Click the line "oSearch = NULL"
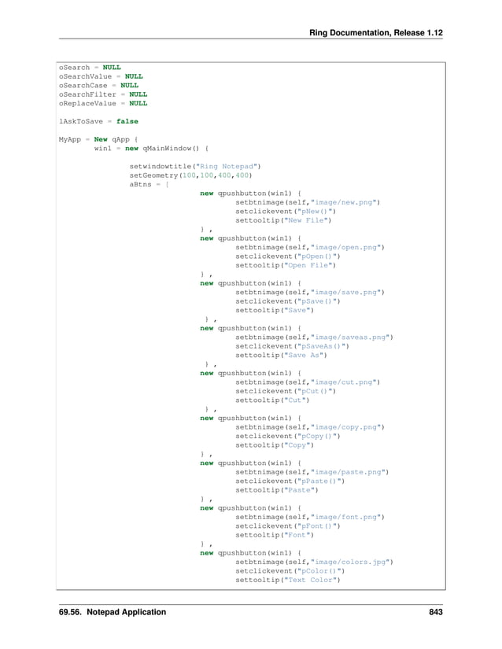Image resolution: width=502 pixels, height=649 pixels. [90, 67]
